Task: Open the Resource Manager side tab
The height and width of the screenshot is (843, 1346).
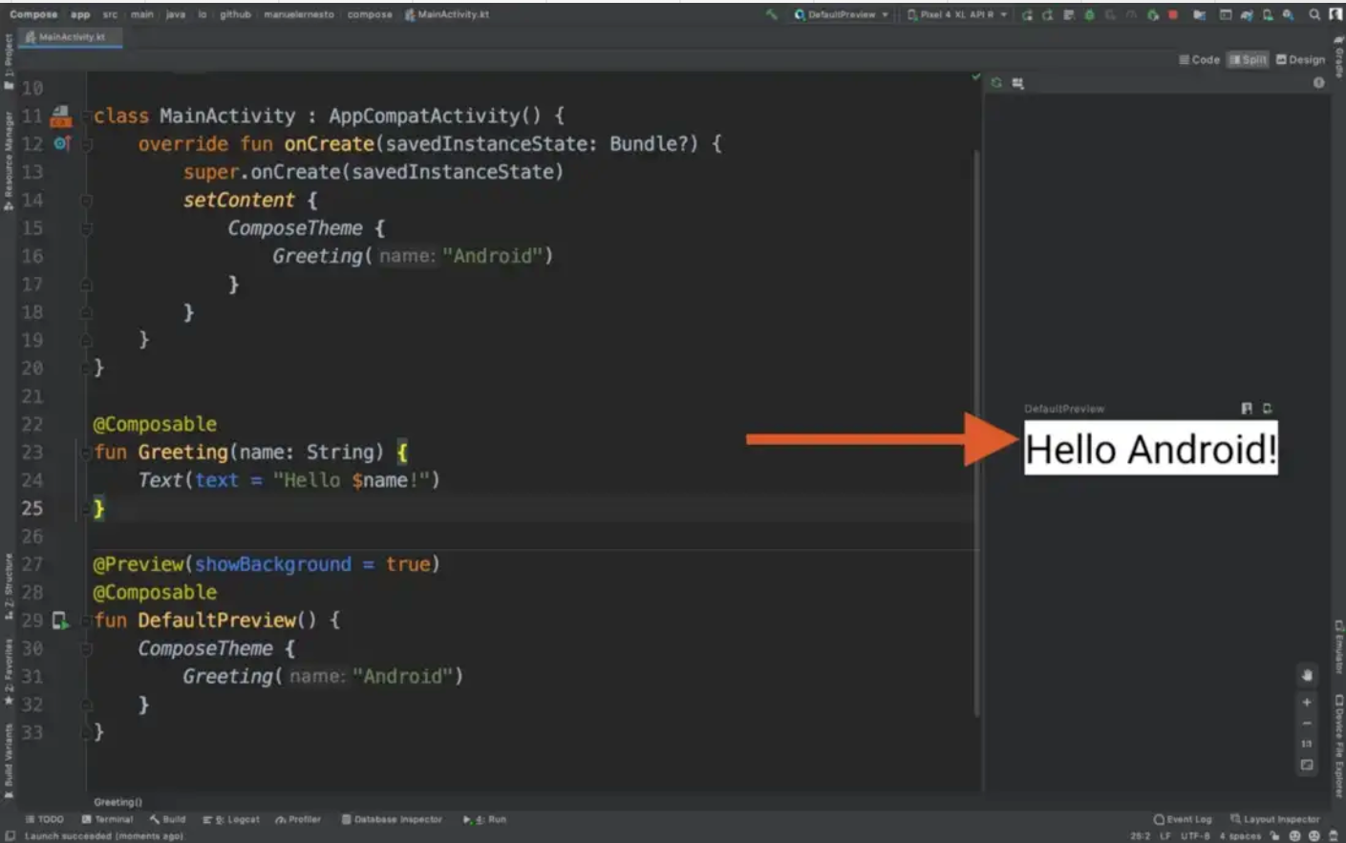Action: pyautogui.click(x=9, y=160)
